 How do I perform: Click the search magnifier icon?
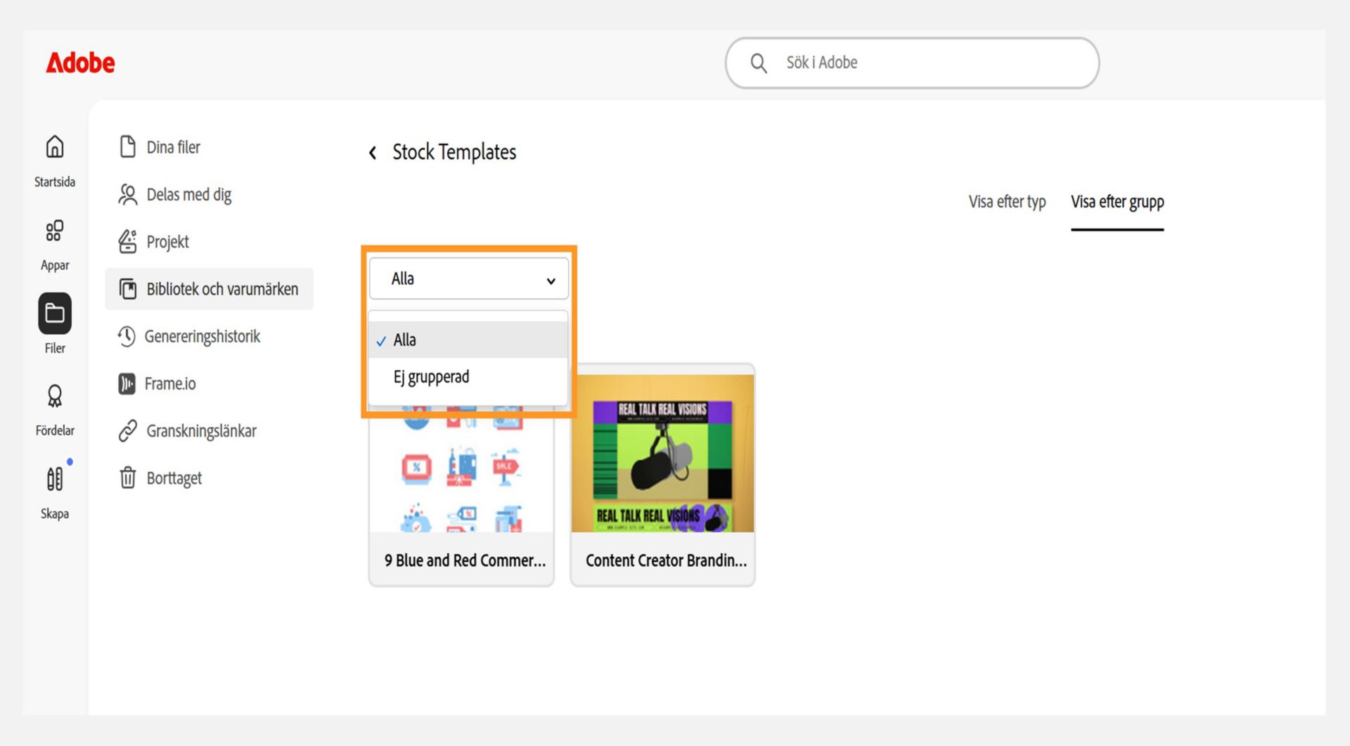pos(759,63)
